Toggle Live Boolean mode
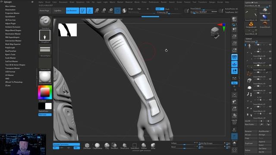Viewport: 276px width, 155px height. pos(72,10)
